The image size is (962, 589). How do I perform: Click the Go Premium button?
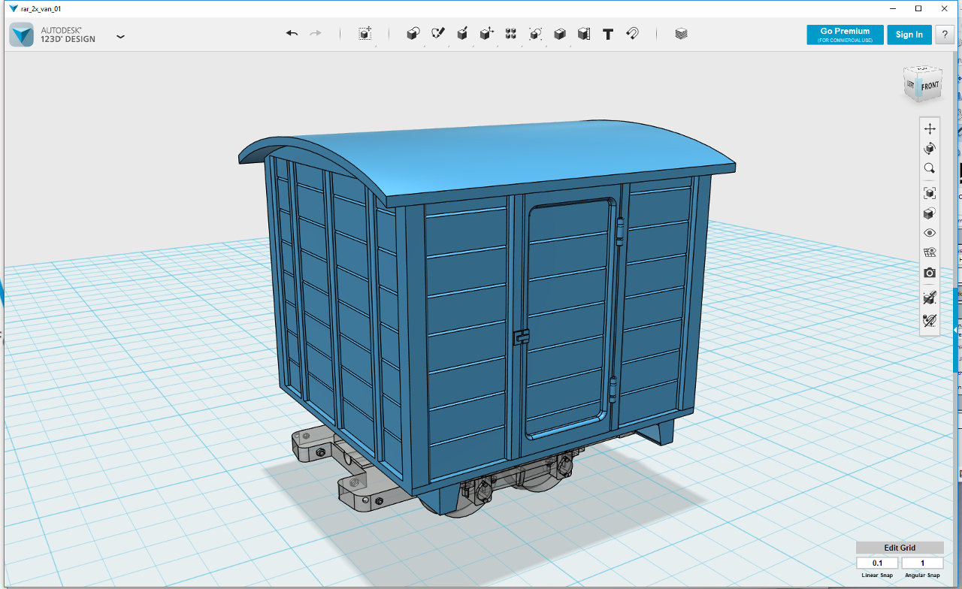pos(845,35)
